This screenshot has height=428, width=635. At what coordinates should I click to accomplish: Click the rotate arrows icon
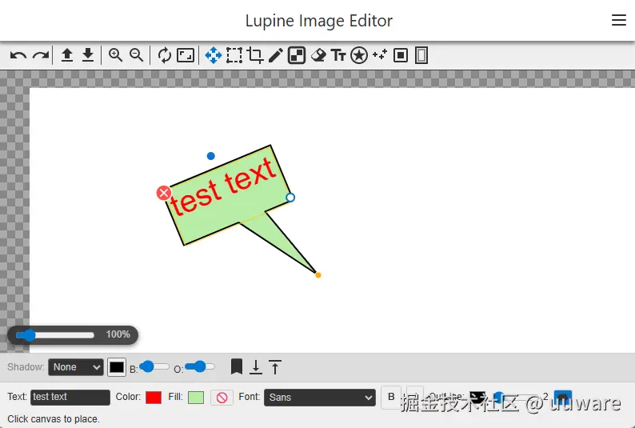165,55
